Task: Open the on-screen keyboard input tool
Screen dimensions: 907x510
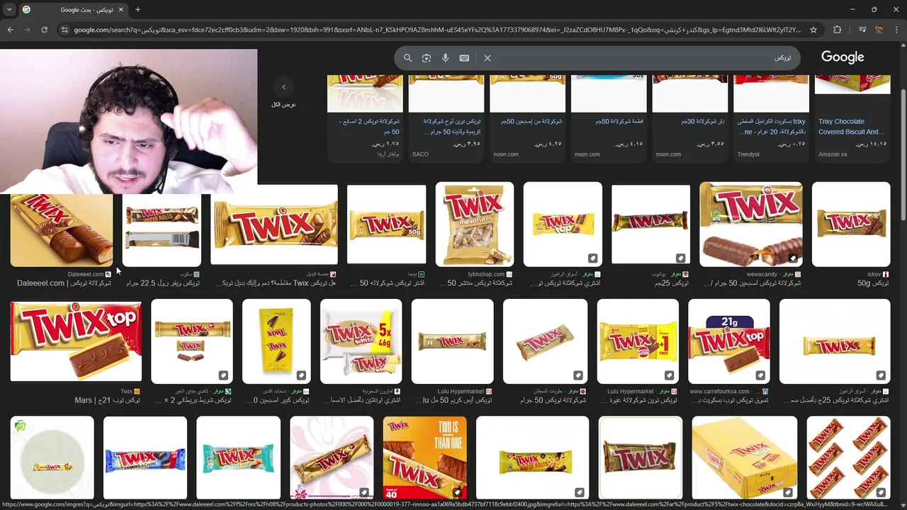Action: (464, 58)
